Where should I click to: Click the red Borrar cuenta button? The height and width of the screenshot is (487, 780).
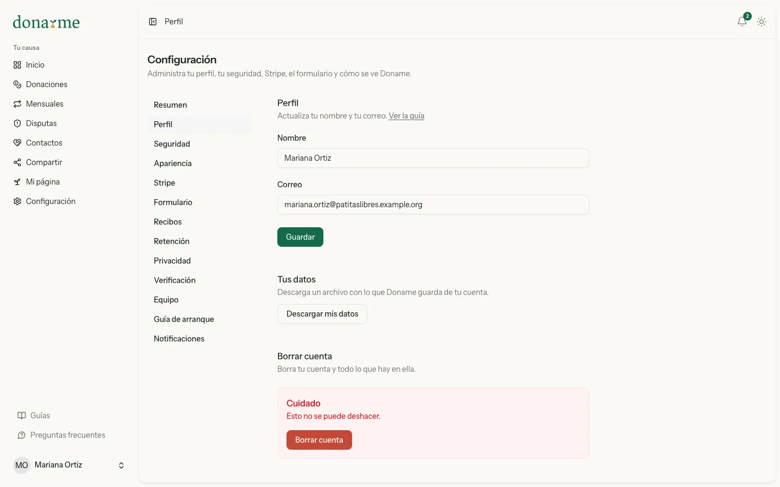tap(319, 440)
